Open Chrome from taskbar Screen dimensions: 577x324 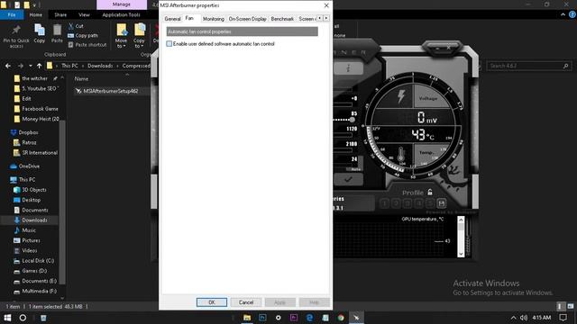[341, 318]
